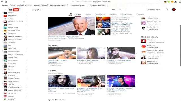Open SNAILKICK channel avatar

143,28
